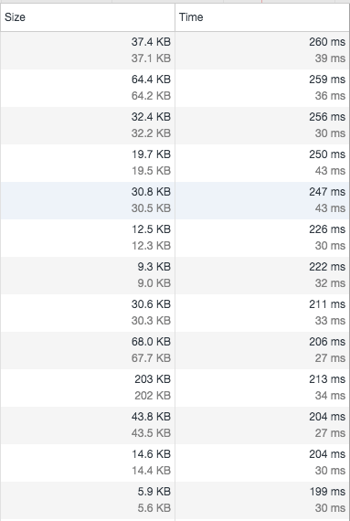Click the 199 ms time cell
This screenshot has width=350, height=521.
(x=262, y=500)
